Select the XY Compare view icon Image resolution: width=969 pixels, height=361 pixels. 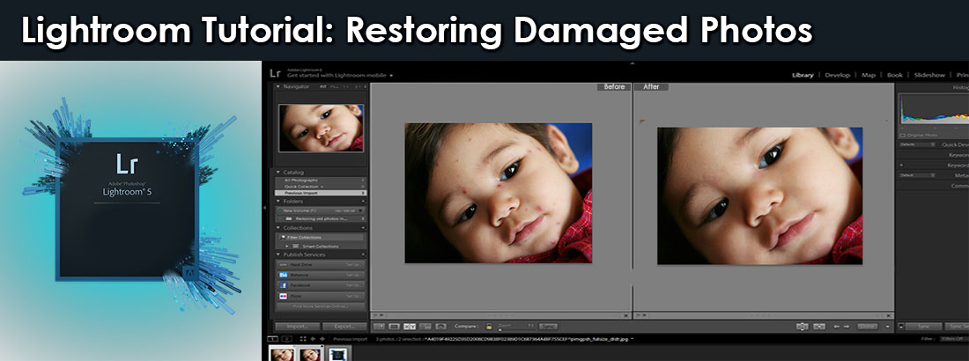tap(410, 327)
